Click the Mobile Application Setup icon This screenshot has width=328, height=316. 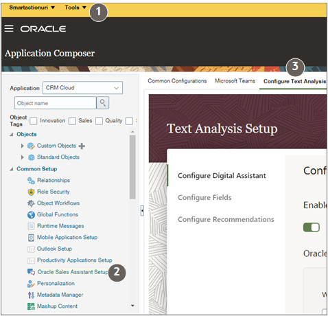pyautogui.click(x=31, y=238)
